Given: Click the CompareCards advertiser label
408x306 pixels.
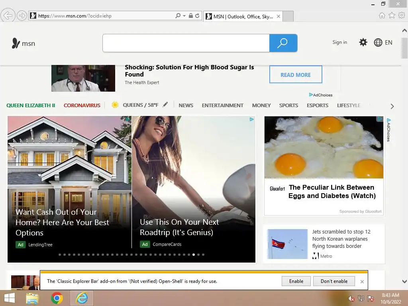Looking at the screenshot, I should pyautogui.click(x=167, y=244).
